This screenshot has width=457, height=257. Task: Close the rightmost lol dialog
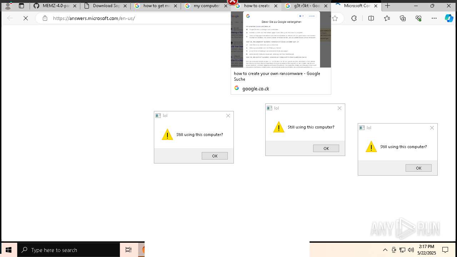432,128
